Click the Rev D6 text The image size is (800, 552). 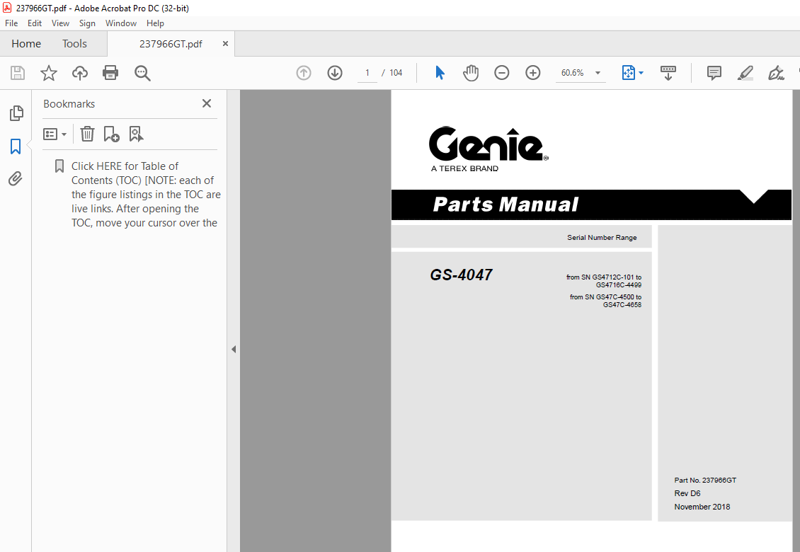click(687, 493)
